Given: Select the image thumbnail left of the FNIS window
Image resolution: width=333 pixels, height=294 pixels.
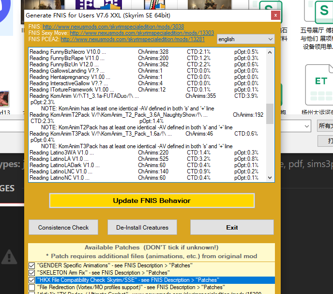Looking at the screenshot, I should coord(4,98).
